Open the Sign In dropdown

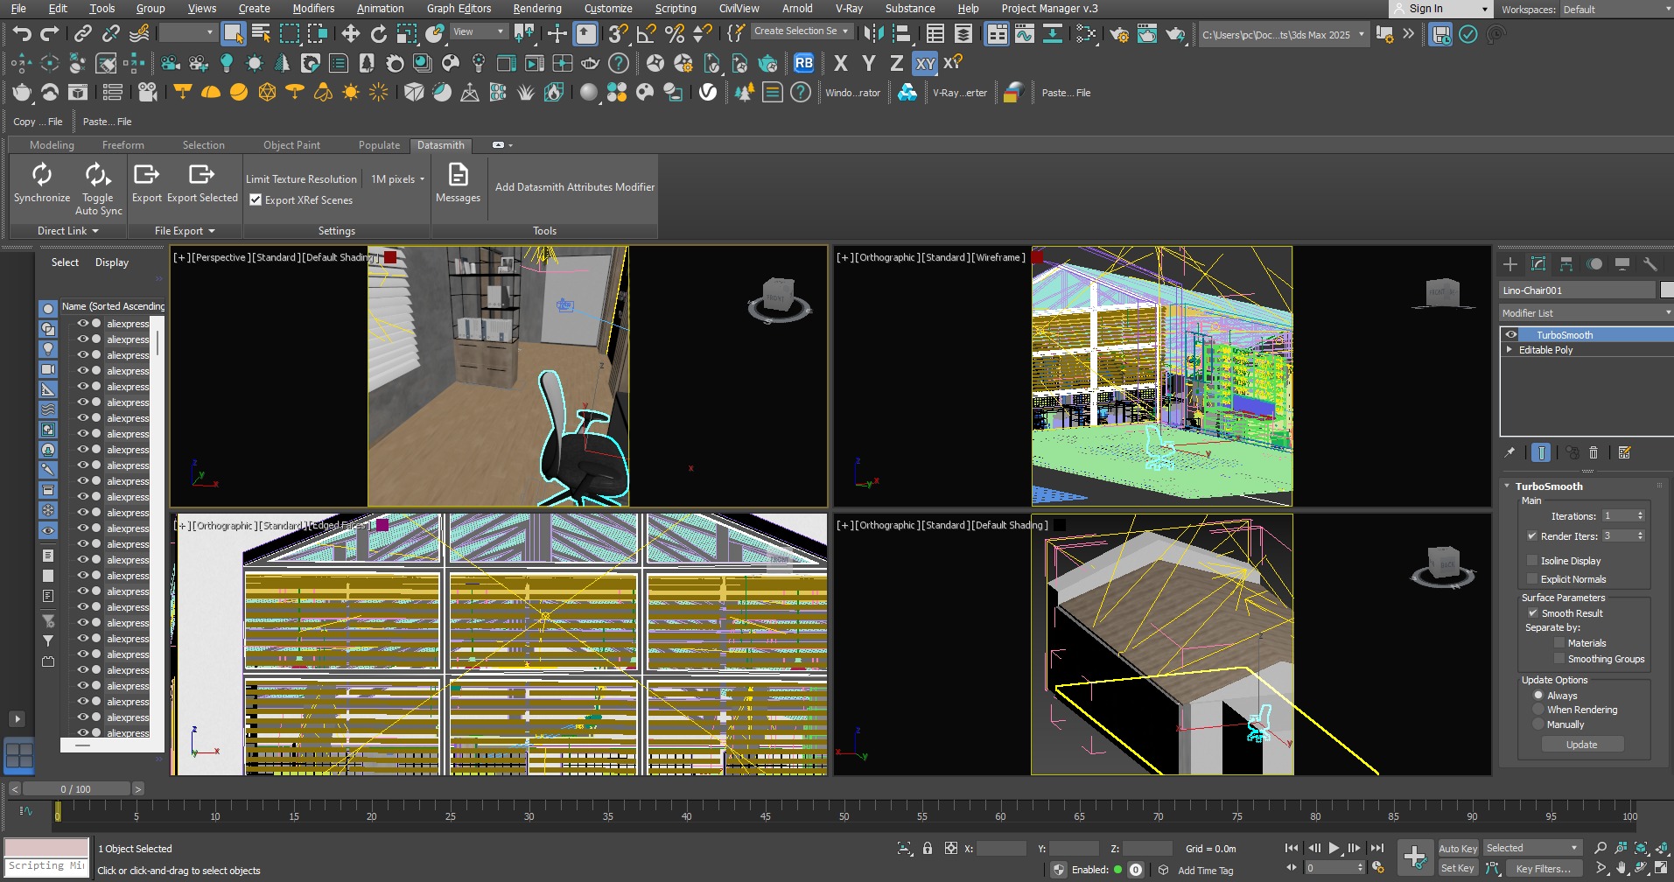[1440, 9]
